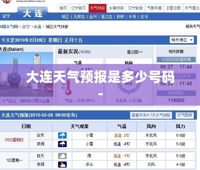Select the 旅顺 area link
200x170 pixels.
point(120,16)
